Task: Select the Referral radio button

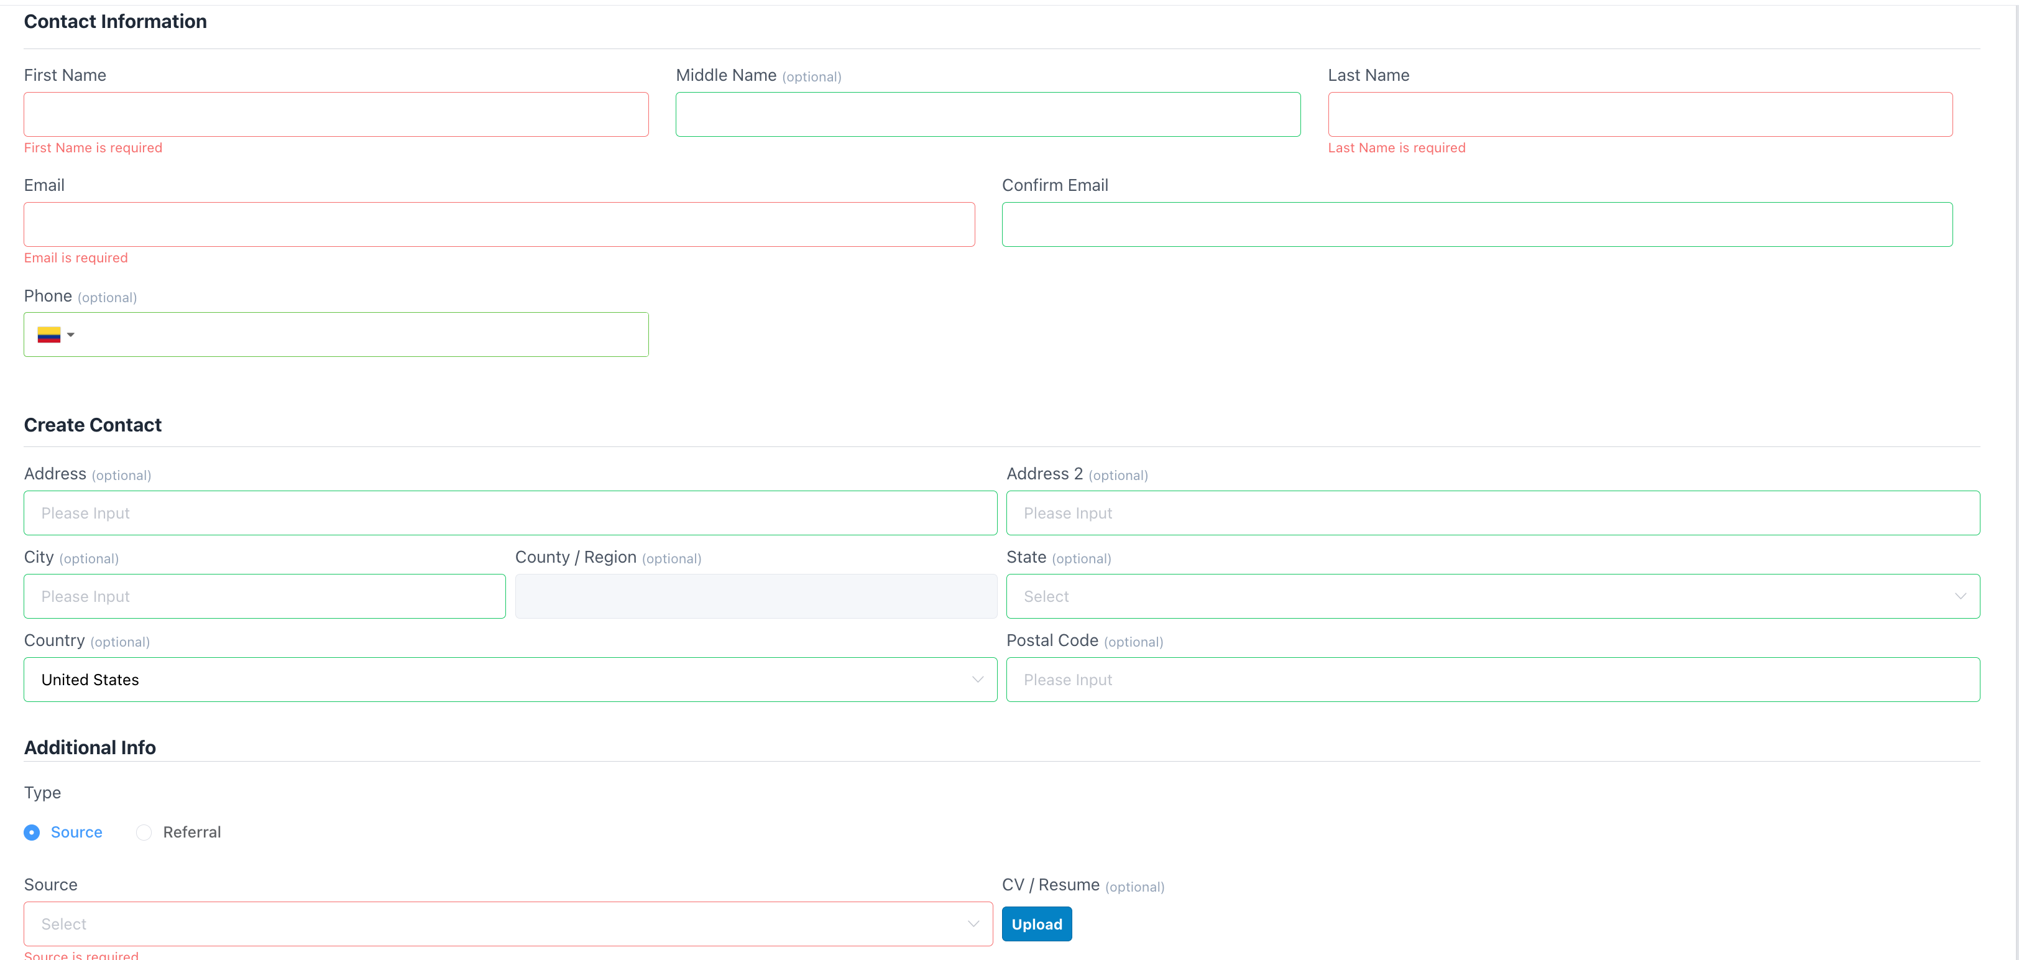Action: [x=144, y=833]
